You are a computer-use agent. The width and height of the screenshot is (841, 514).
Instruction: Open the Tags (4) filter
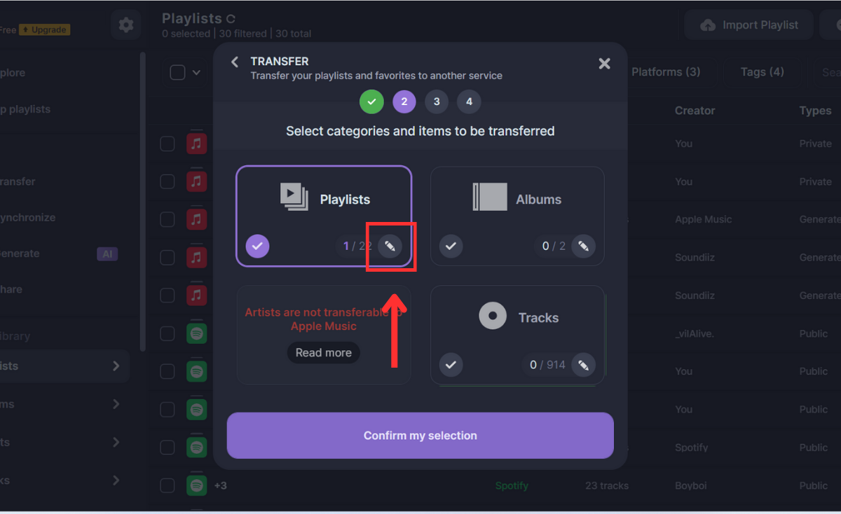pos(762,72)
